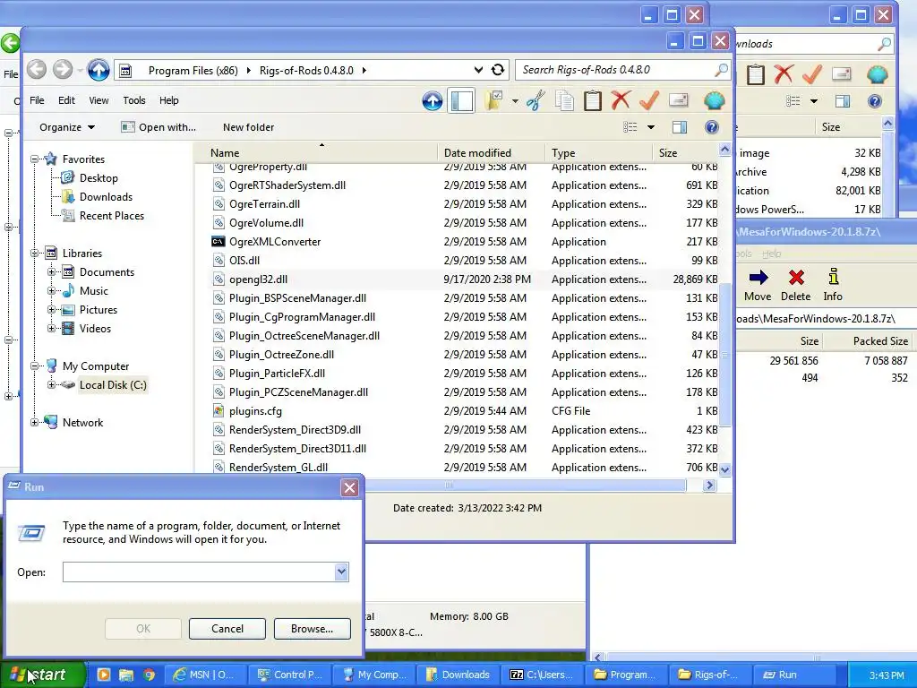917x688 pixels.
Task: Click the horizontal scrollbar right arrow
Action: pos(709,485)
